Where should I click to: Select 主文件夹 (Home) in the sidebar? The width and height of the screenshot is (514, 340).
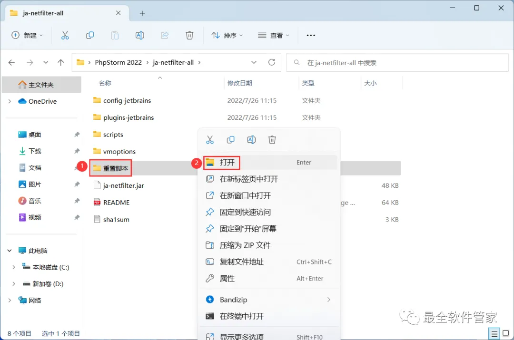click(x=41, y=85)
